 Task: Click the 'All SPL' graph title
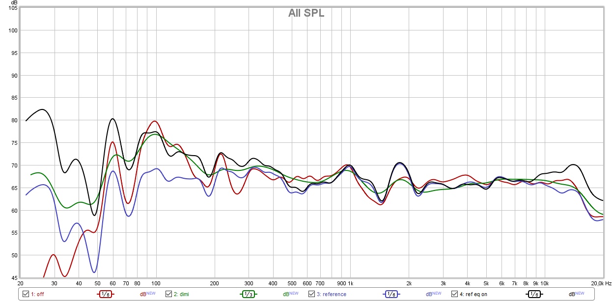coord(306,13)
